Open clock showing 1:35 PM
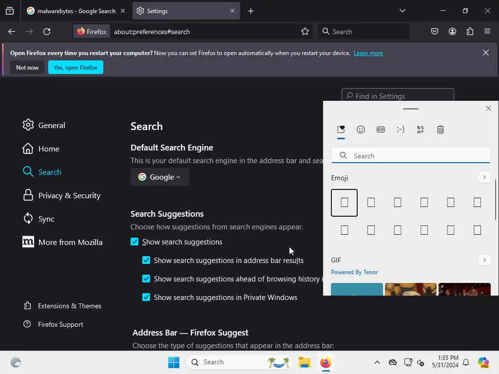The image size is (499, 374). (x=445, y=362)
